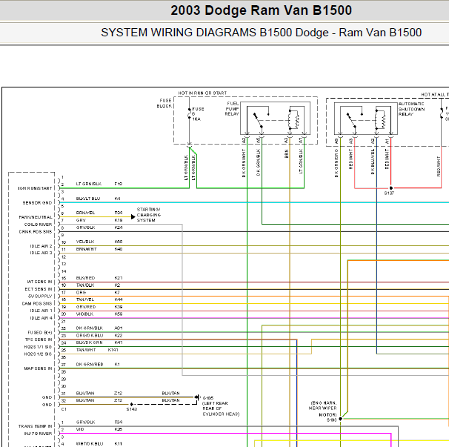Click the '2003 Dodge Ram Van B1500' title

coord(261,10)
